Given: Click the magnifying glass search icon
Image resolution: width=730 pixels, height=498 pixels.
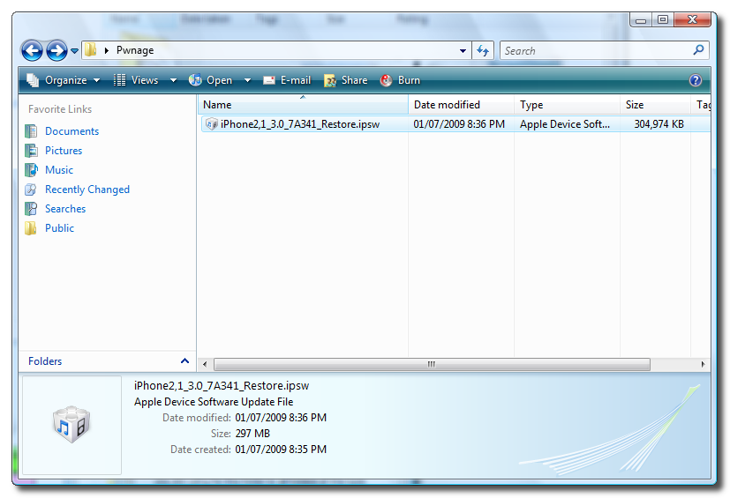Looking at the screenshot, I should [x=698, y=49].
